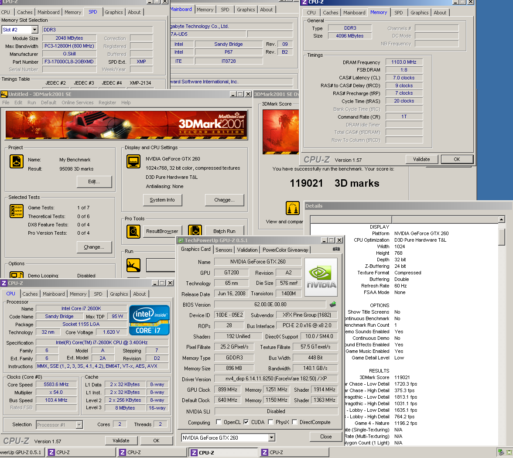Select the SPD tab in the CPU-Z Memory window
The height and width of the screenshot is (458, 513).
pyautogui.click(x=399, y=13)
